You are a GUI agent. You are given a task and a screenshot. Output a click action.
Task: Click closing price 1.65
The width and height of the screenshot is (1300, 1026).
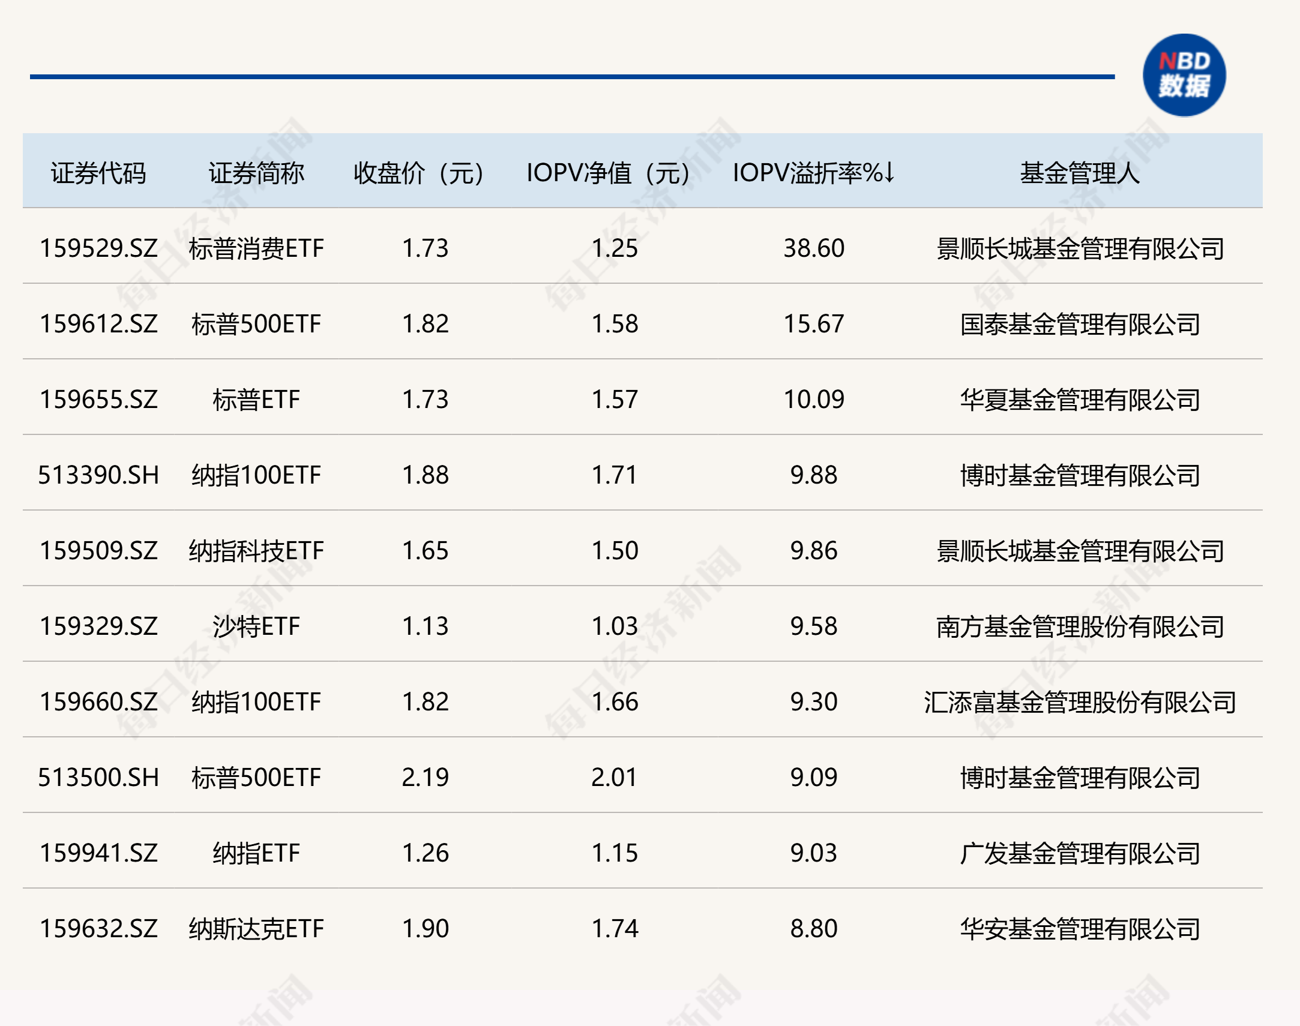tap(426, 551)
